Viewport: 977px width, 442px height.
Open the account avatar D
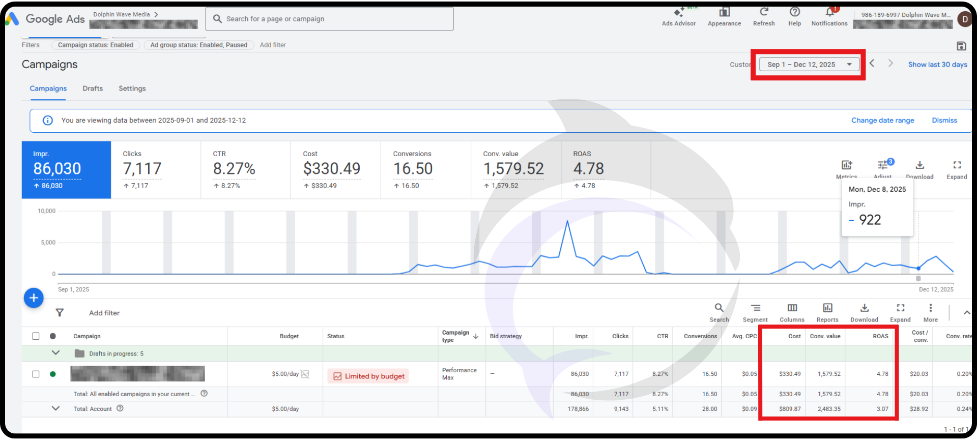[964, 19]
